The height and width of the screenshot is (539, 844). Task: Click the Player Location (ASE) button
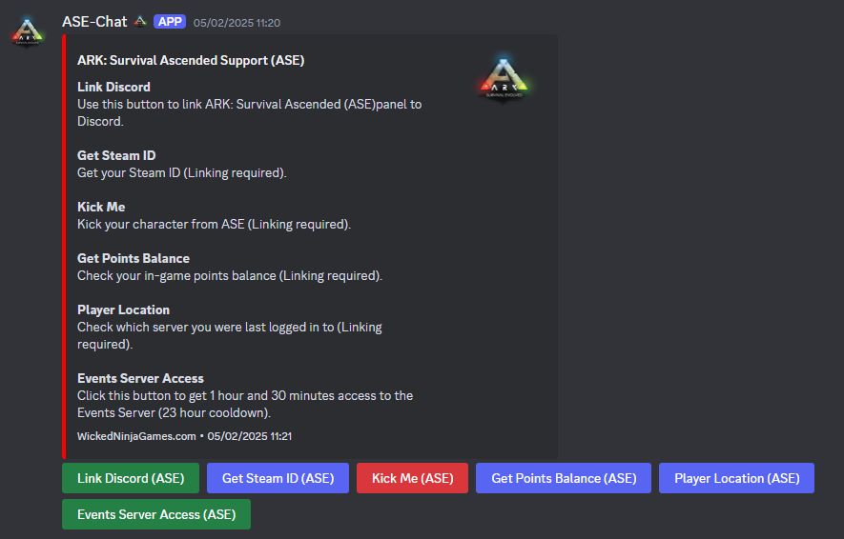(736, 478)
